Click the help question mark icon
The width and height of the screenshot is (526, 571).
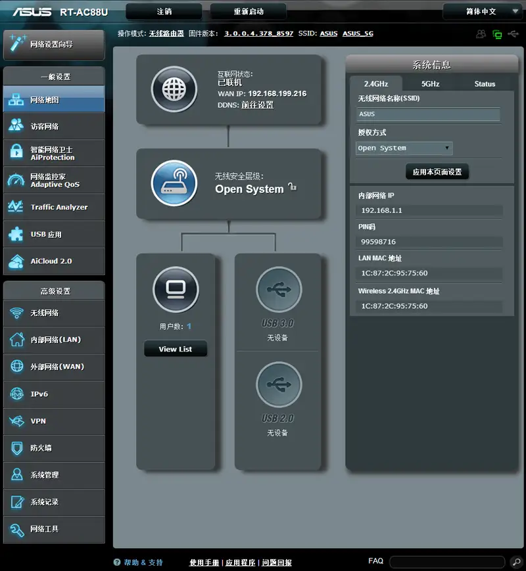117,562
